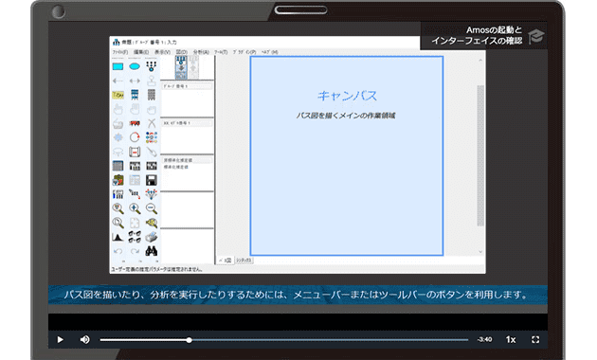Open the list variables in model icon
Screen dimensions: 597x360
[x=135, y=95]
